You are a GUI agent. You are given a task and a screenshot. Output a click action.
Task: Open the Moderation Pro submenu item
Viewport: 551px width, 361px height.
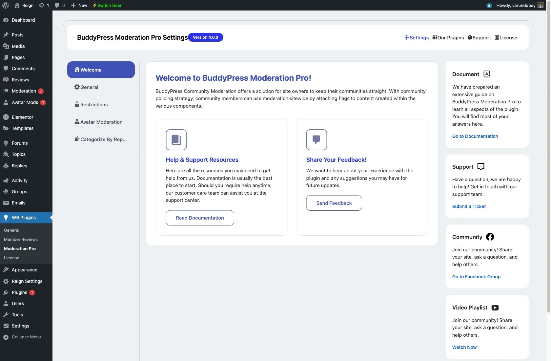(20, 248)
